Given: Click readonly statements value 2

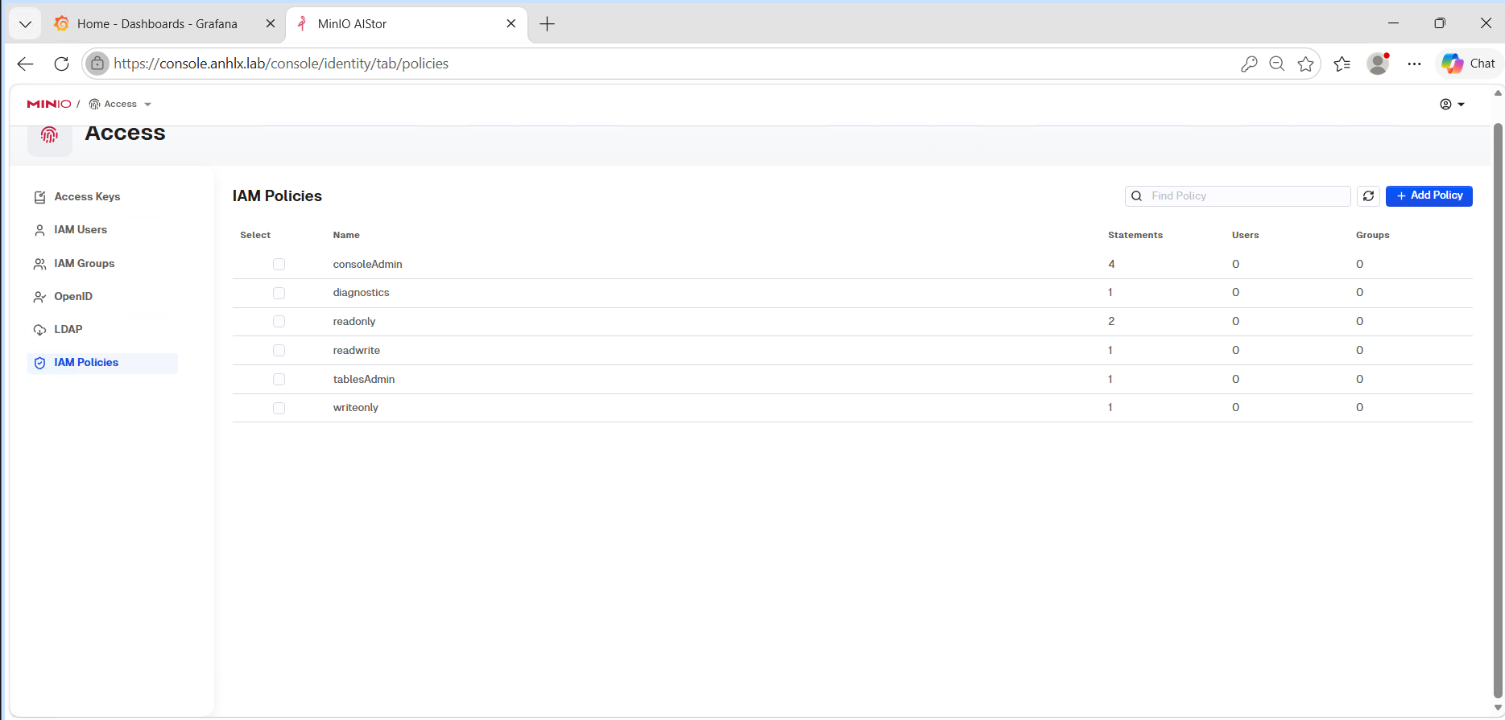Looking at the screenshot, I should (x=1111, y=321).
